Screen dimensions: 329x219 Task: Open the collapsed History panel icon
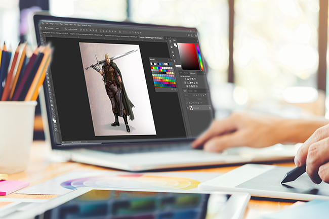(x=170, y=41)
